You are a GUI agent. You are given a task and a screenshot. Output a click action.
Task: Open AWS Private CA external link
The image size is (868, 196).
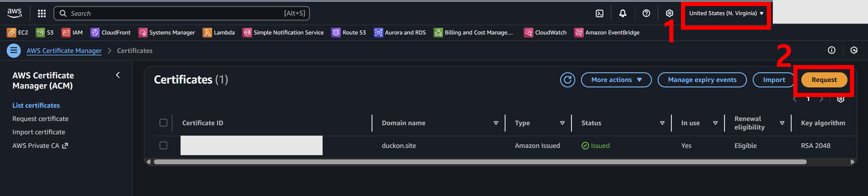click(x=40, y=146)
